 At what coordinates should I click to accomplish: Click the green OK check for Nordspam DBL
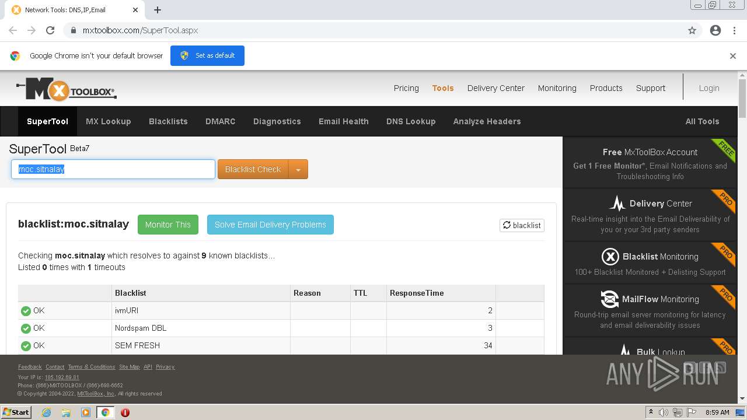[26, 328]
